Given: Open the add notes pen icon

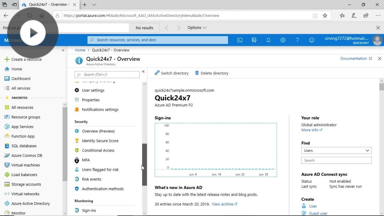Looking at the screenshot, I should click(354, 16).
